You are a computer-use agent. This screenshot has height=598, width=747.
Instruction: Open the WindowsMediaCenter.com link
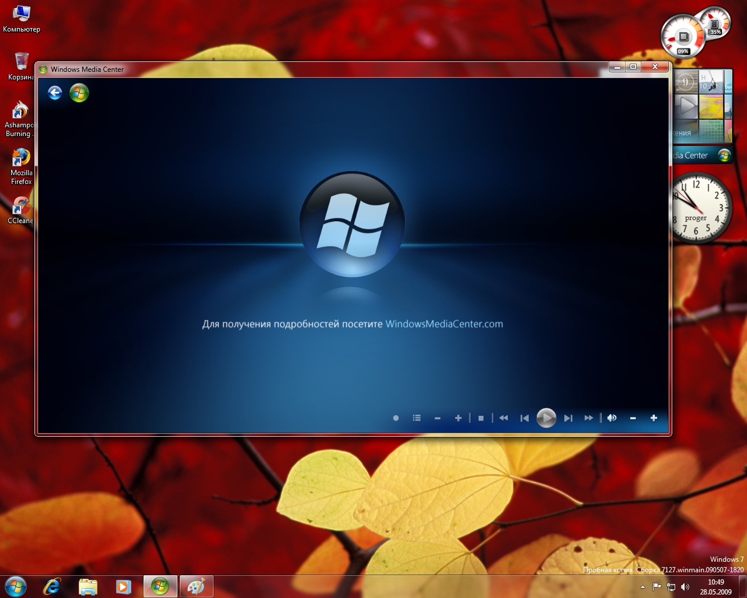point(444,324)
